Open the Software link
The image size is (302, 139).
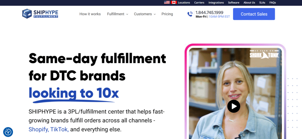click(x=234, y=3)
